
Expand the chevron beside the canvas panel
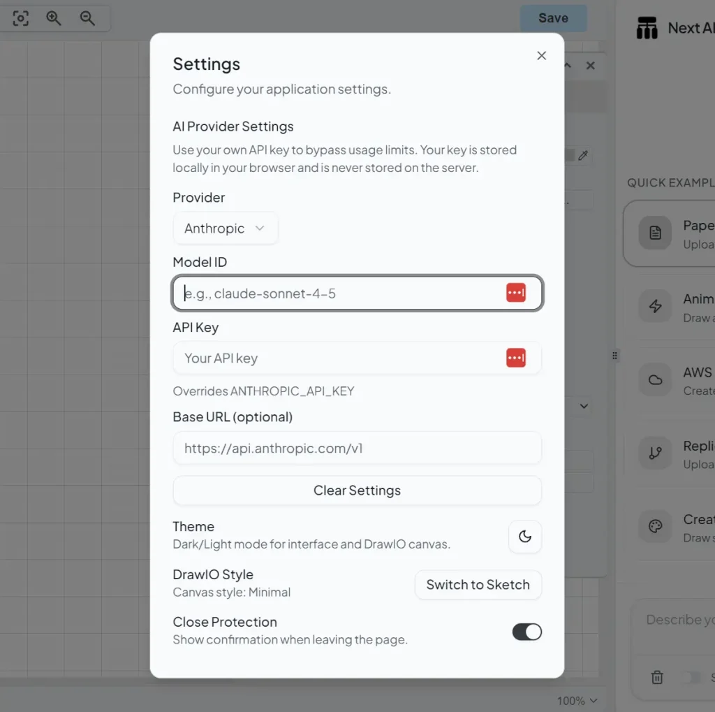[x=583, y=405]
